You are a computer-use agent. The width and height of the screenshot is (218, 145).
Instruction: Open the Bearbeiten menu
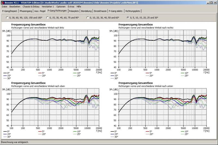pyautogui.click(x=15, y=7)
